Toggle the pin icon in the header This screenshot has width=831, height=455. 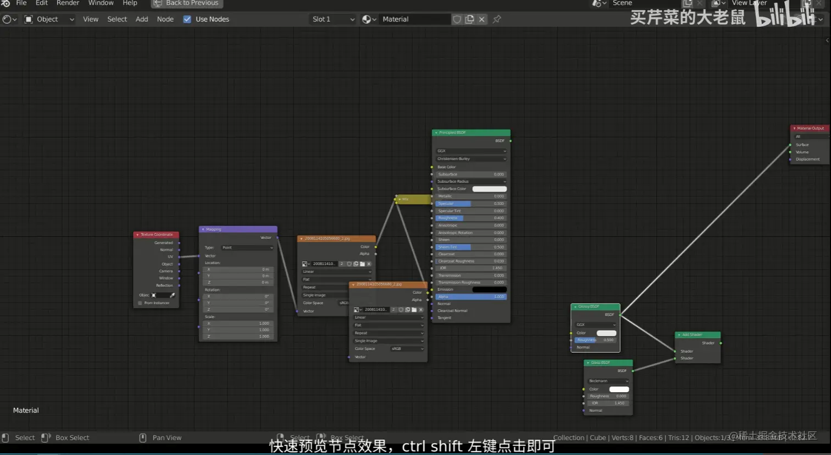(x=497, y=19)
